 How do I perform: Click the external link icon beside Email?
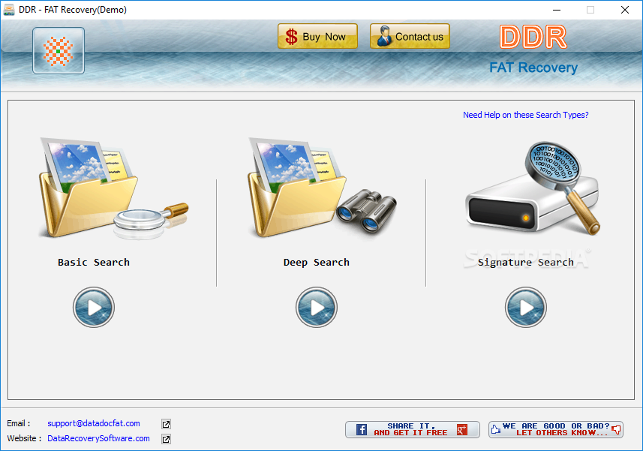tap(166, 424)
